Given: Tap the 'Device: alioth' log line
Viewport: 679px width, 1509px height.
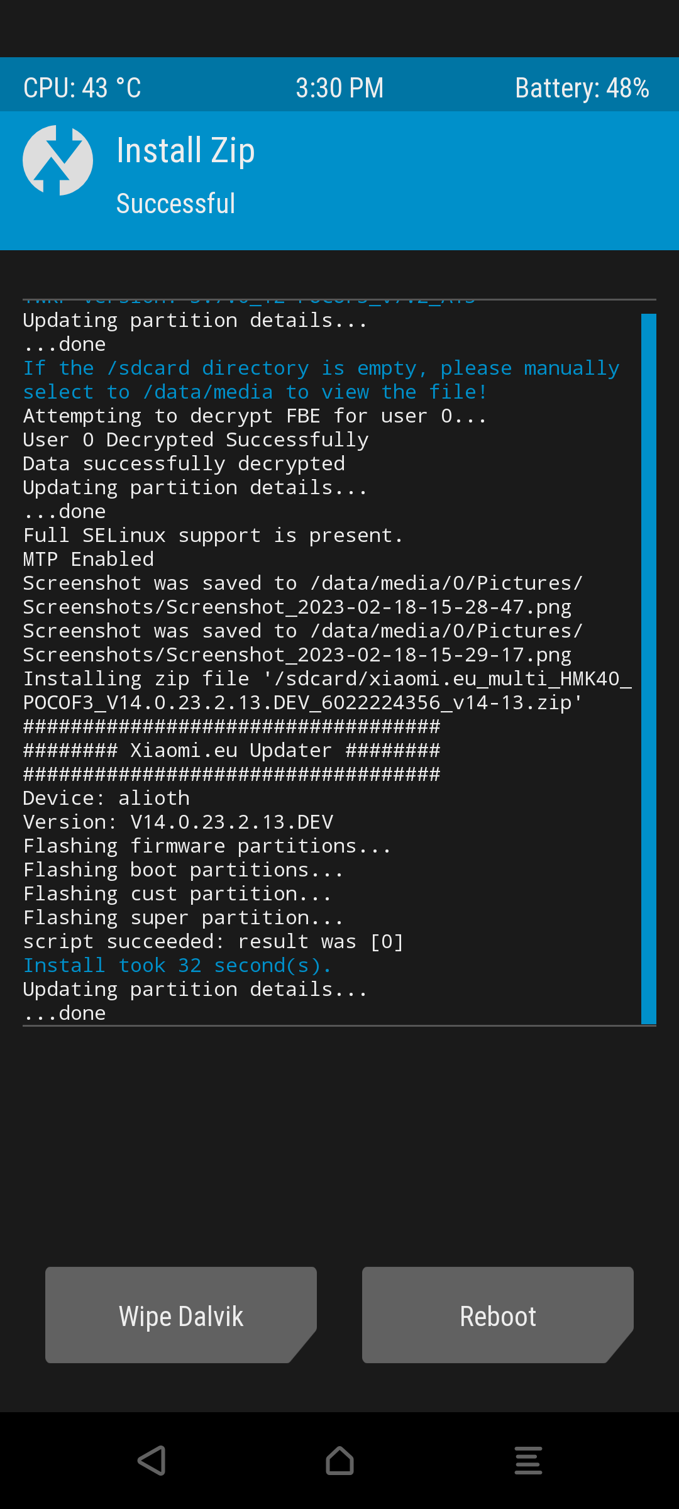Looking at the screenshot, I should 106,798.
